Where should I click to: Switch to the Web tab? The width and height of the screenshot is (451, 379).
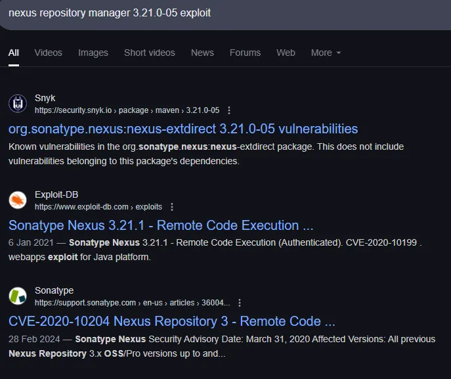[286, 53]
